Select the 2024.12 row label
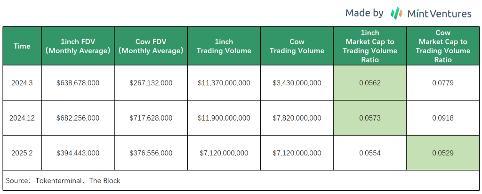The height and width of the screenshot is (194, 482). point(22,118)
